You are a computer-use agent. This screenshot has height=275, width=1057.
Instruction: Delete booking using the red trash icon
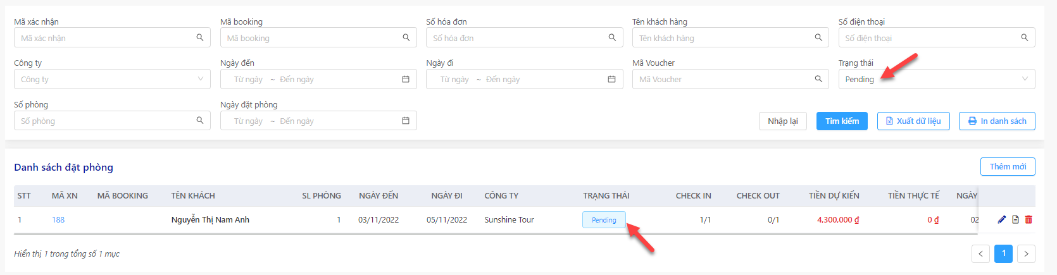coord(1029,219)
